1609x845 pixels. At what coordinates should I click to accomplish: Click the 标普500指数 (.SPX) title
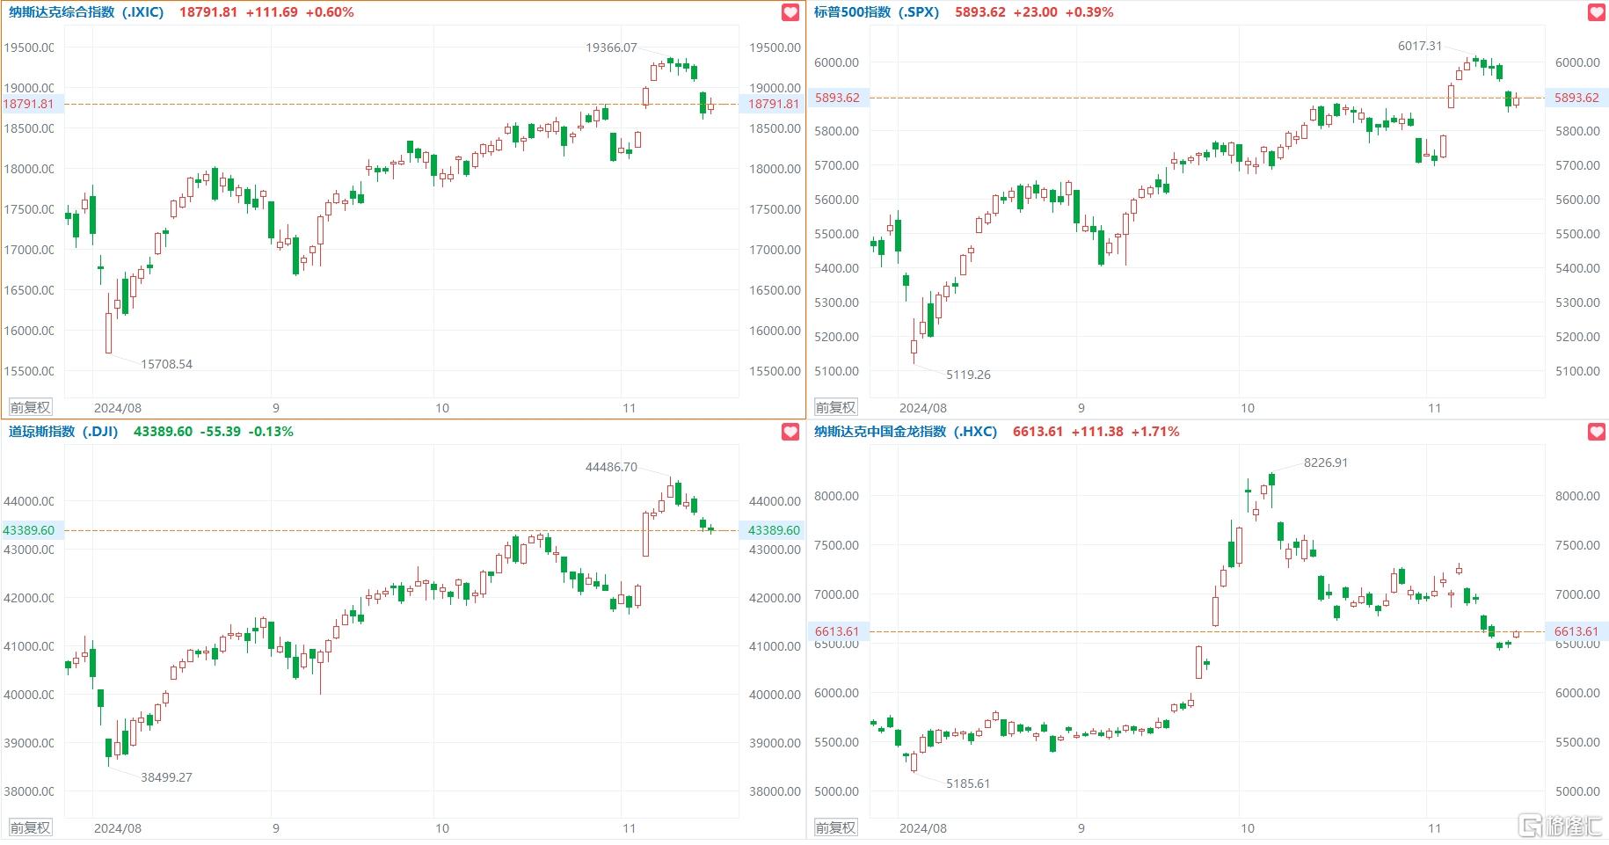coord(877,12)
